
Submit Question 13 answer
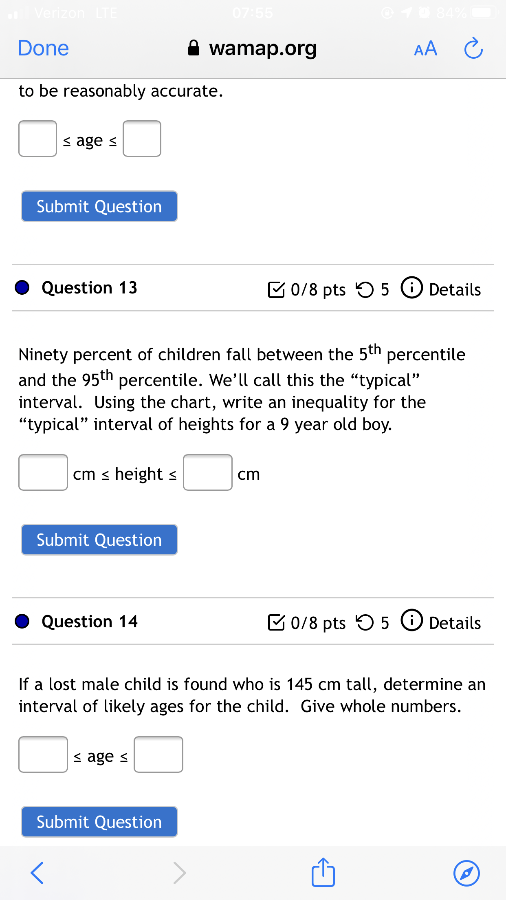[99, 540]
